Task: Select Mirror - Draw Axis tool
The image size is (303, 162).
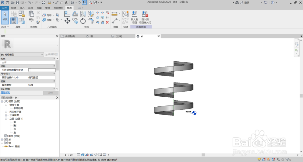Action: tap(90, 14)
